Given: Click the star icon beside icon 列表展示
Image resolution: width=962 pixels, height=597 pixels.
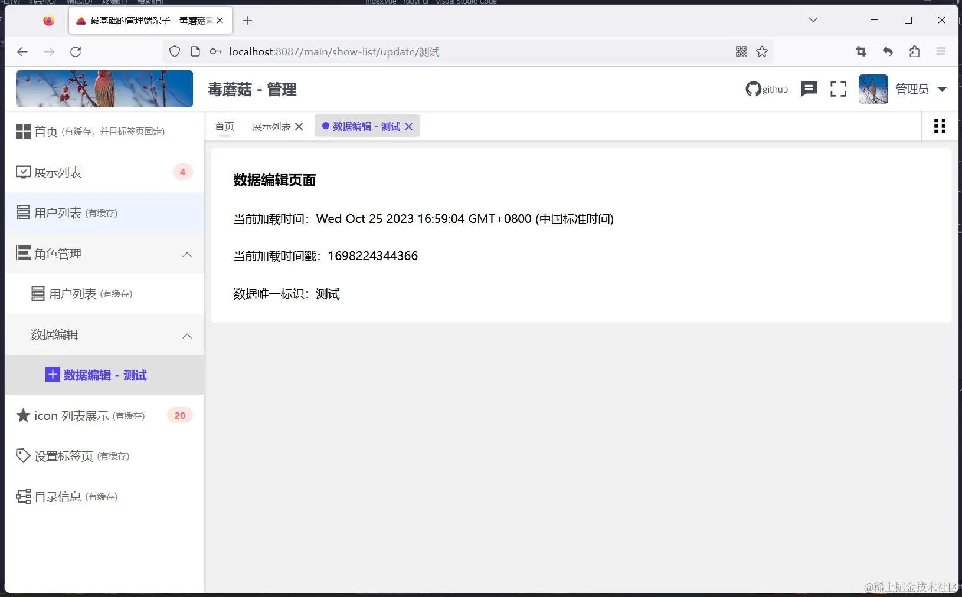Looking at the screenshot, I should pyautogui.click(x=23, y=415).
